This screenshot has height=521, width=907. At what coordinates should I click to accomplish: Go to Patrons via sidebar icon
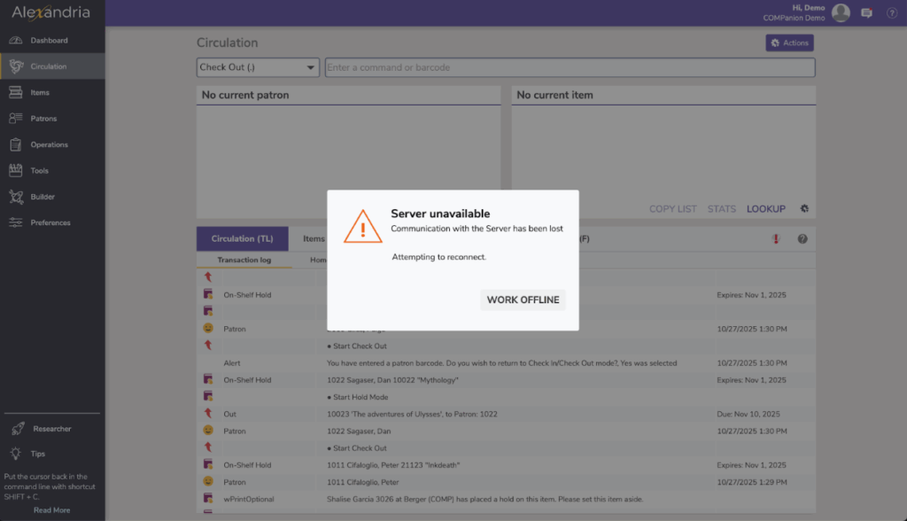pos(16,119)
